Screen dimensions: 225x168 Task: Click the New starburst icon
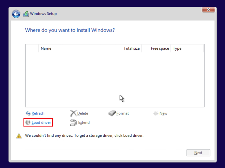156,113
